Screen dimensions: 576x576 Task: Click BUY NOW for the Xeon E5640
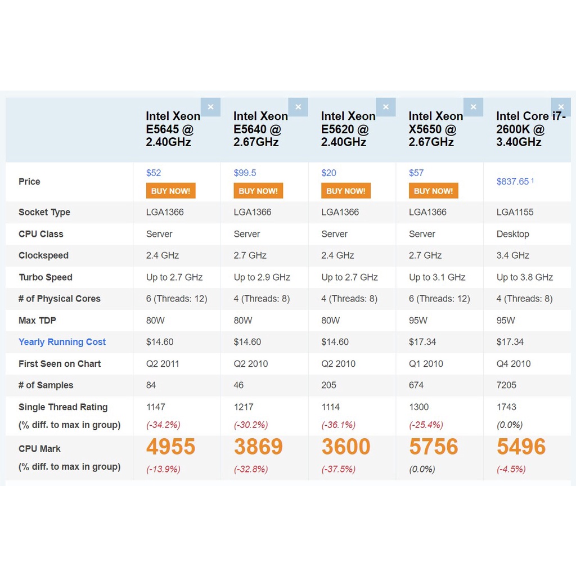coord(258,191)
